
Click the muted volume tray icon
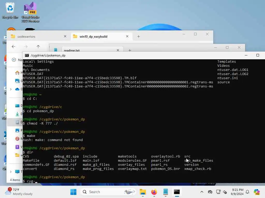(x=225, y=192)
